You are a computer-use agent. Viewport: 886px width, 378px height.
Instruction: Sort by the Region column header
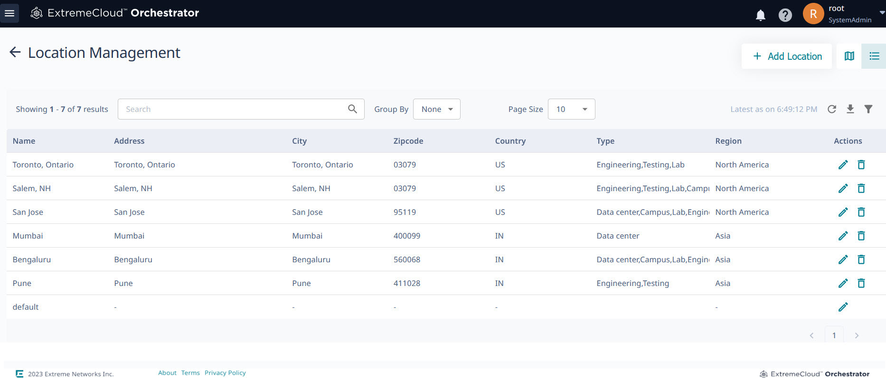click(x=728, y=141)
